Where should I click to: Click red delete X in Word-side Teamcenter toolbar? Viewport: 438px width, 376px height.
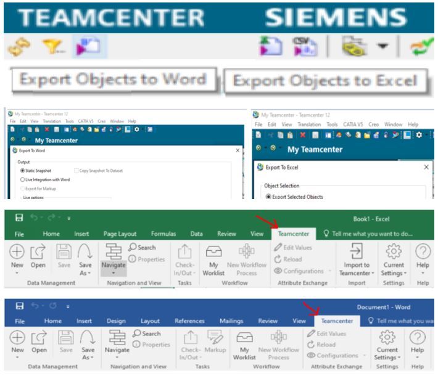47,129
